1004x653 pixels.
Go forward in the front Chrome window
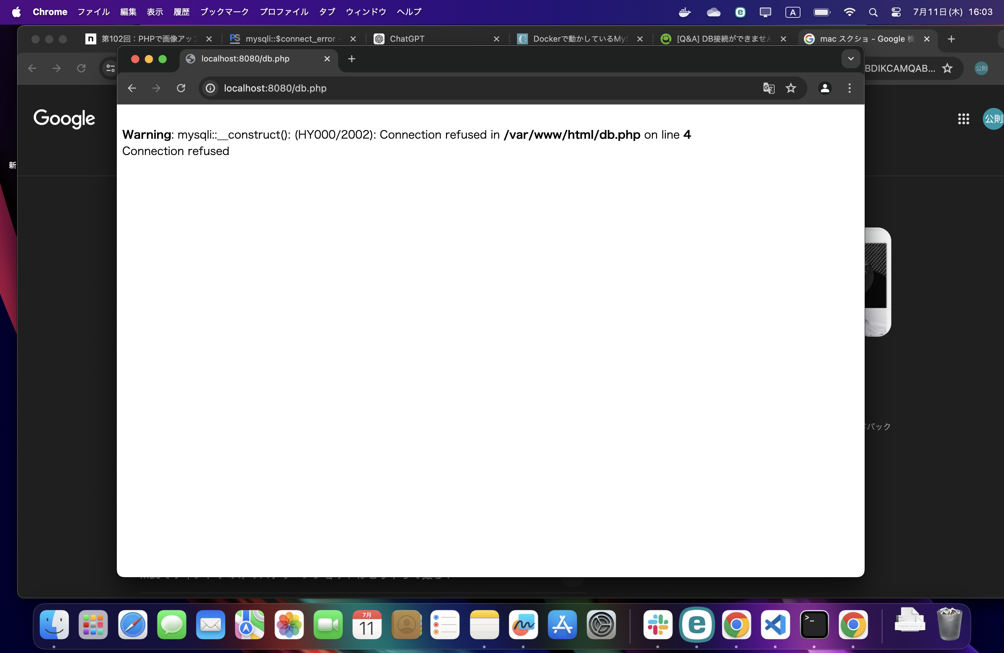156,88
